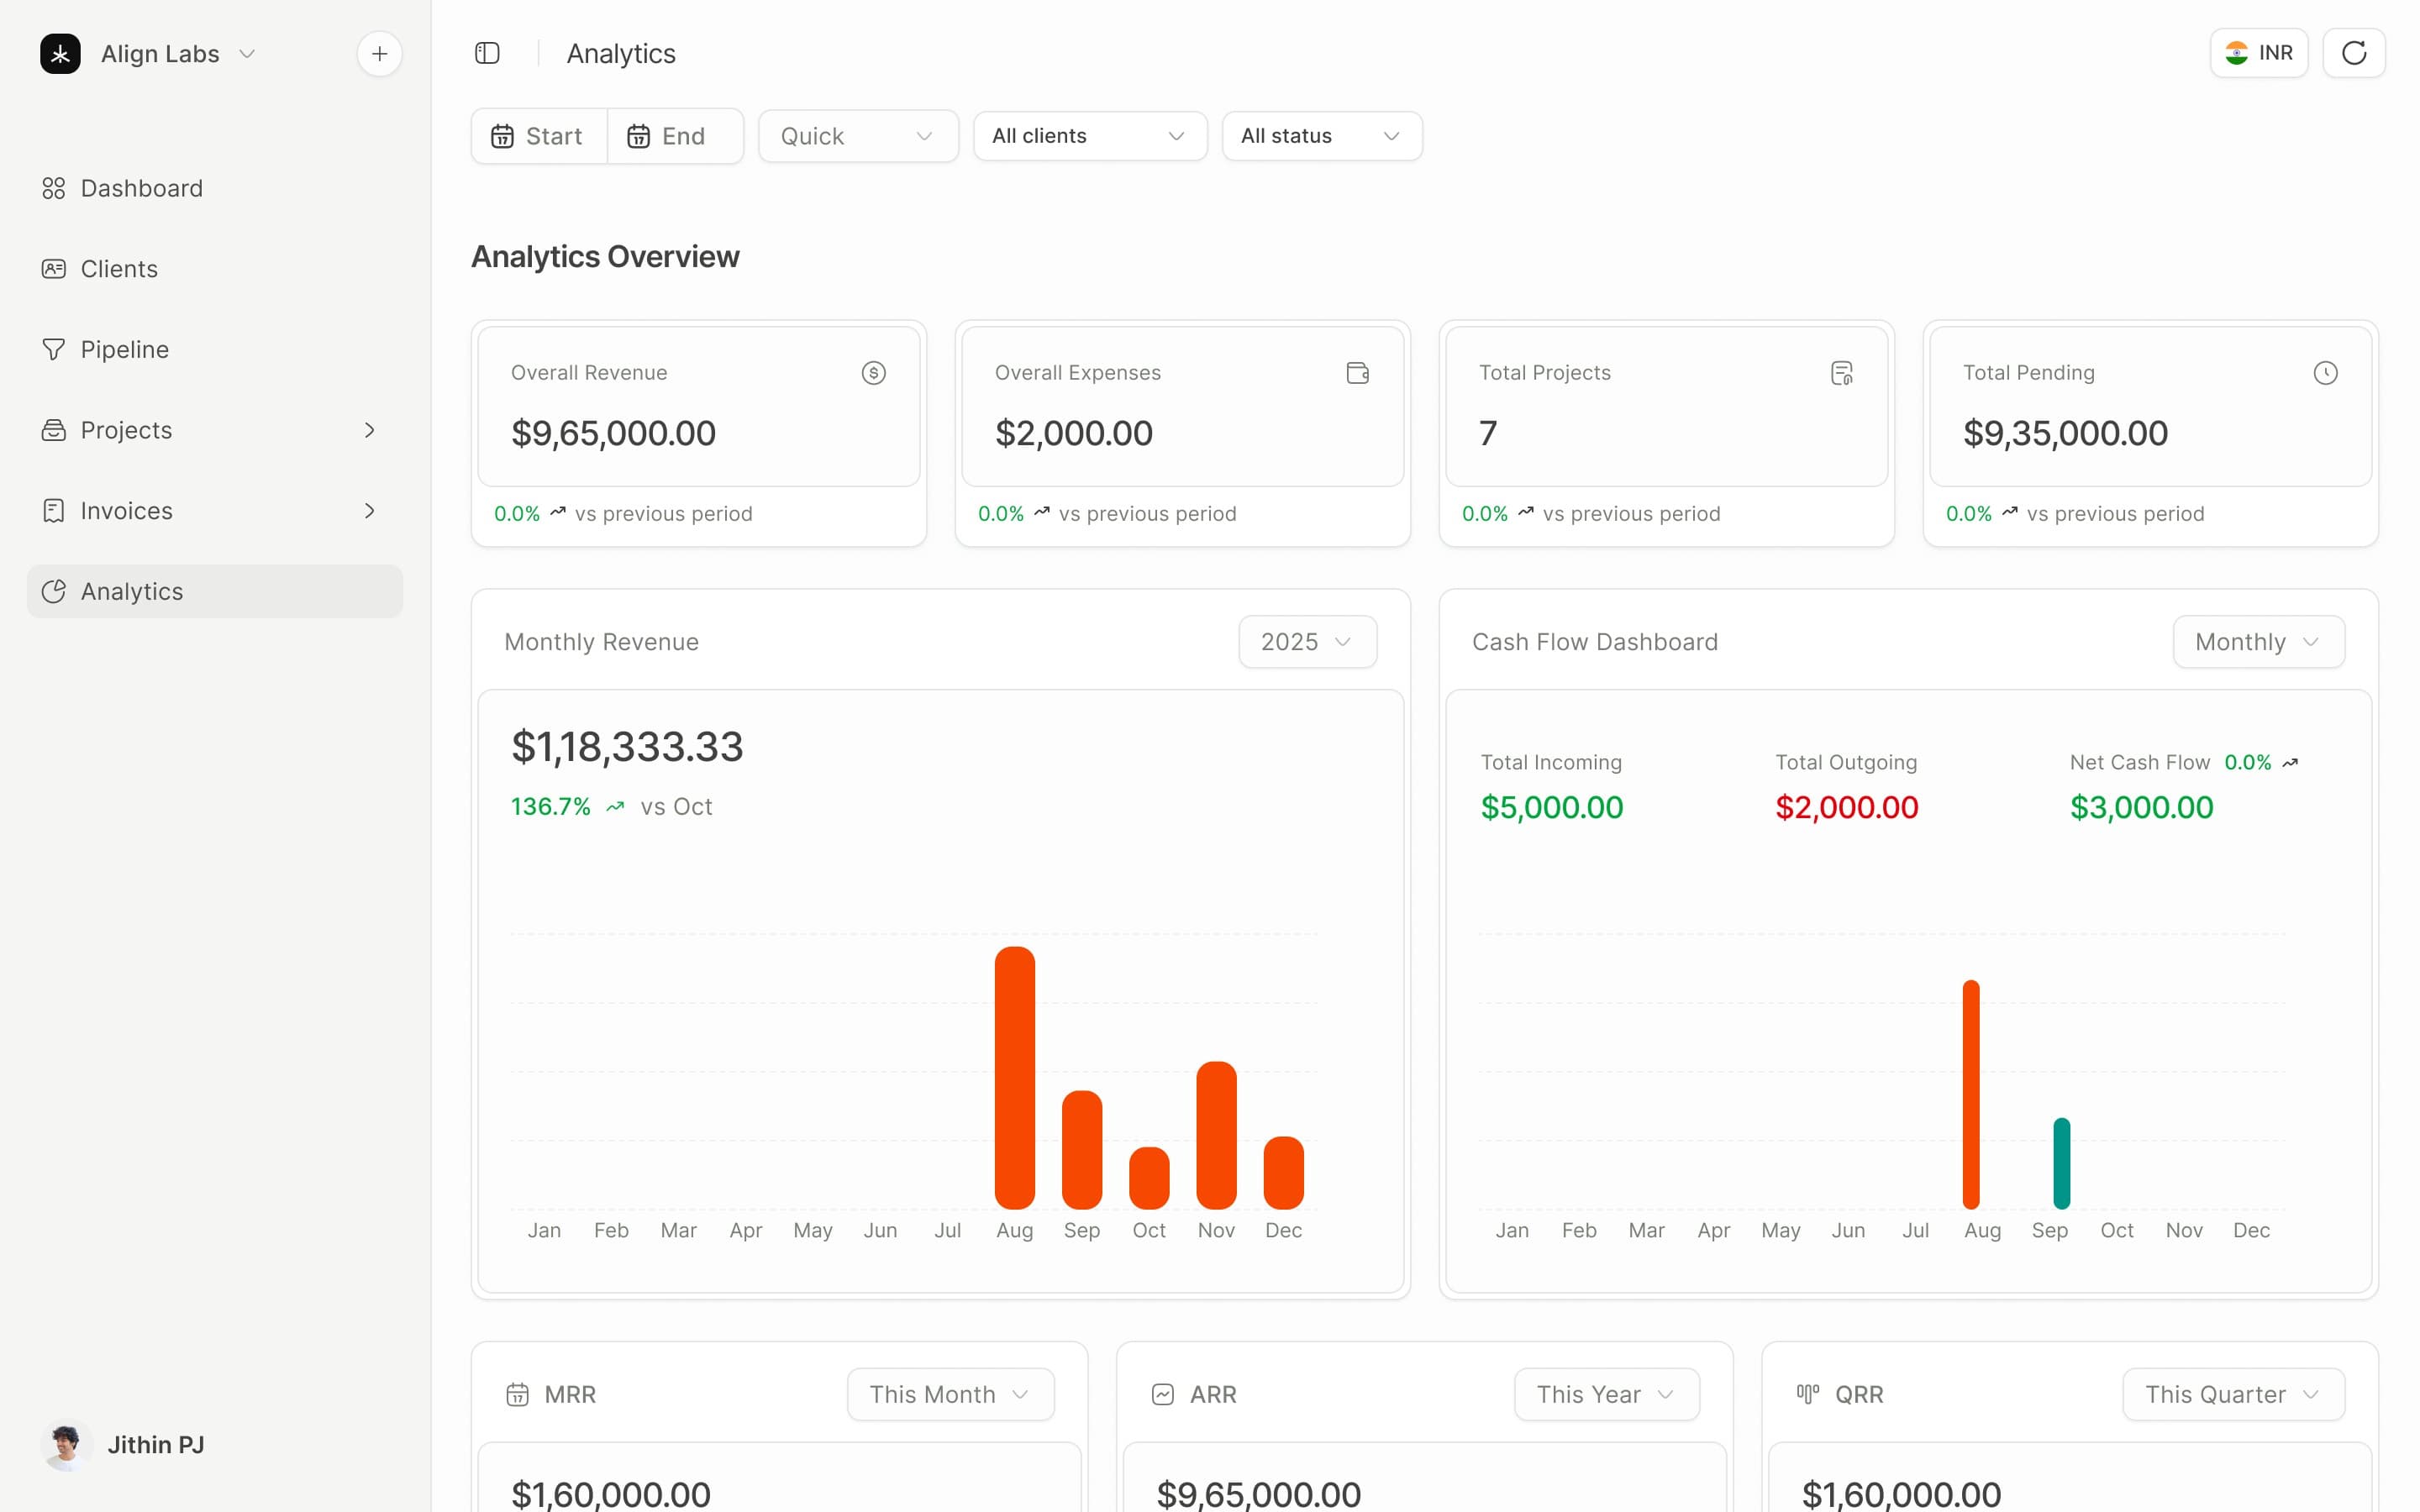The image size is (2420, 1512).
Task: Click the plus button beside Align Labs
Action: 379,54
